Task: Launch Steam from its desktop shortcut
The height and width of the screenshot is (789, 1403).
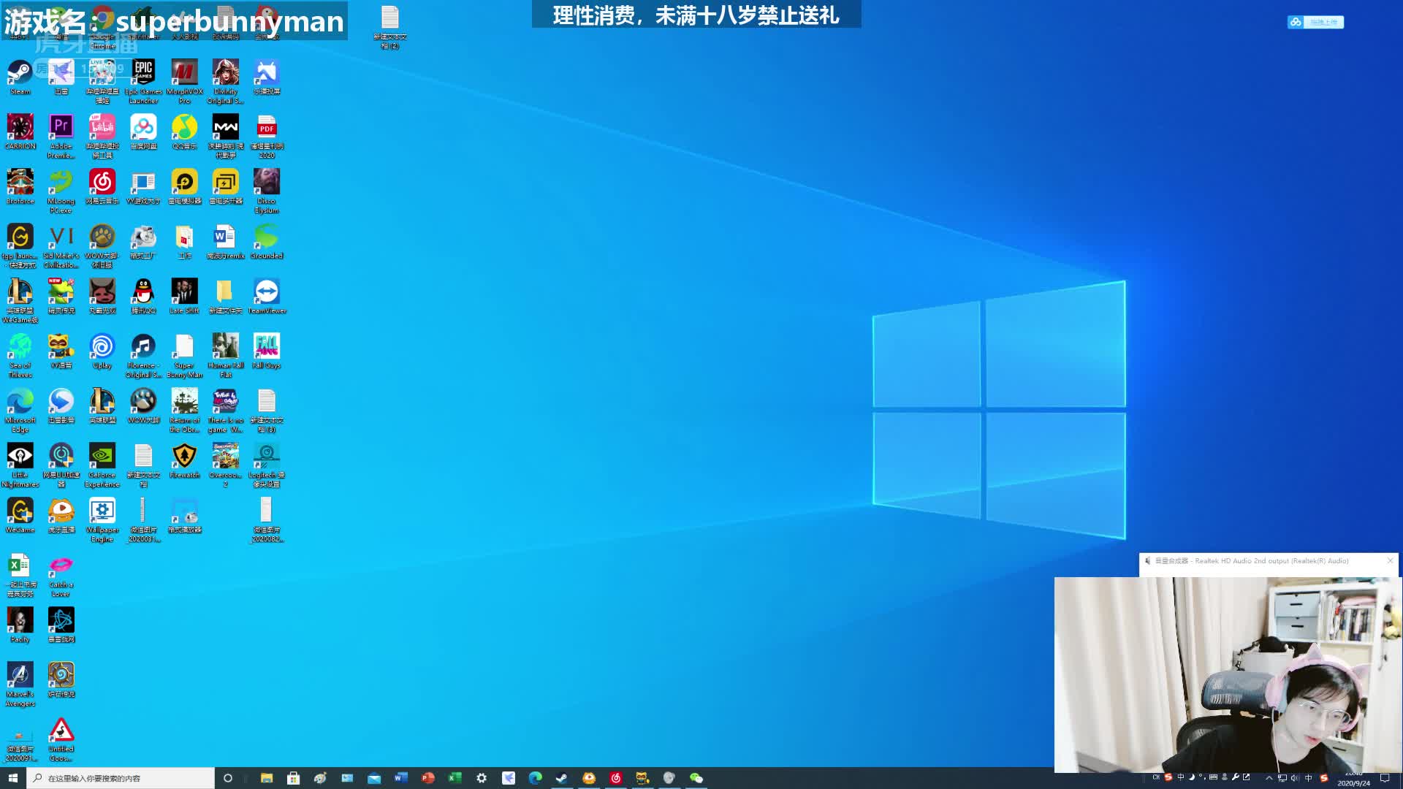Action: (20, 72)
